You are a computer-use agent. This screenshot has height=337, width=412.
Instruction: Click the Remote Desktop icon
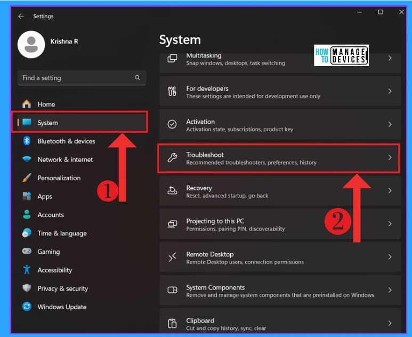click(x=172, y=257)
